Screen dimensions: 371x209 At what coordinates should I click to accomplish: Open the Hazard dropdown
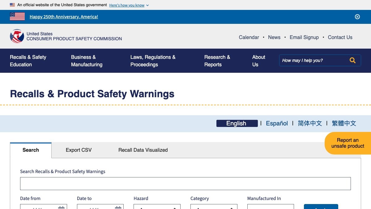coord(157,207)
